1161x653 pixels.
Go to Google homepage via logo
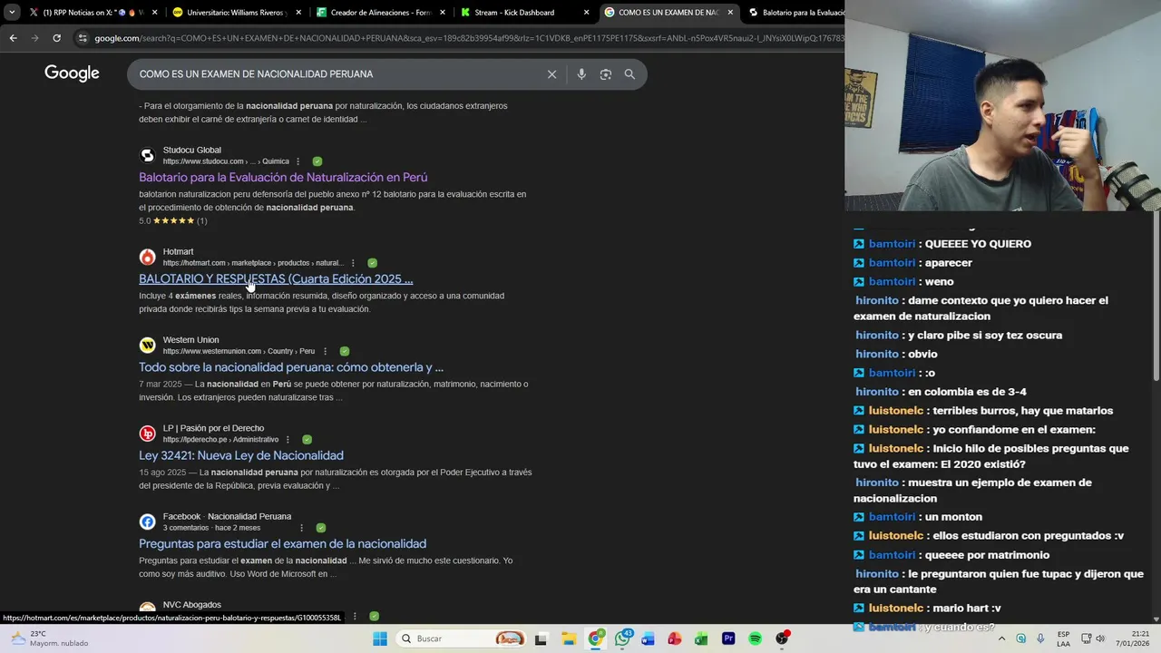72,73
